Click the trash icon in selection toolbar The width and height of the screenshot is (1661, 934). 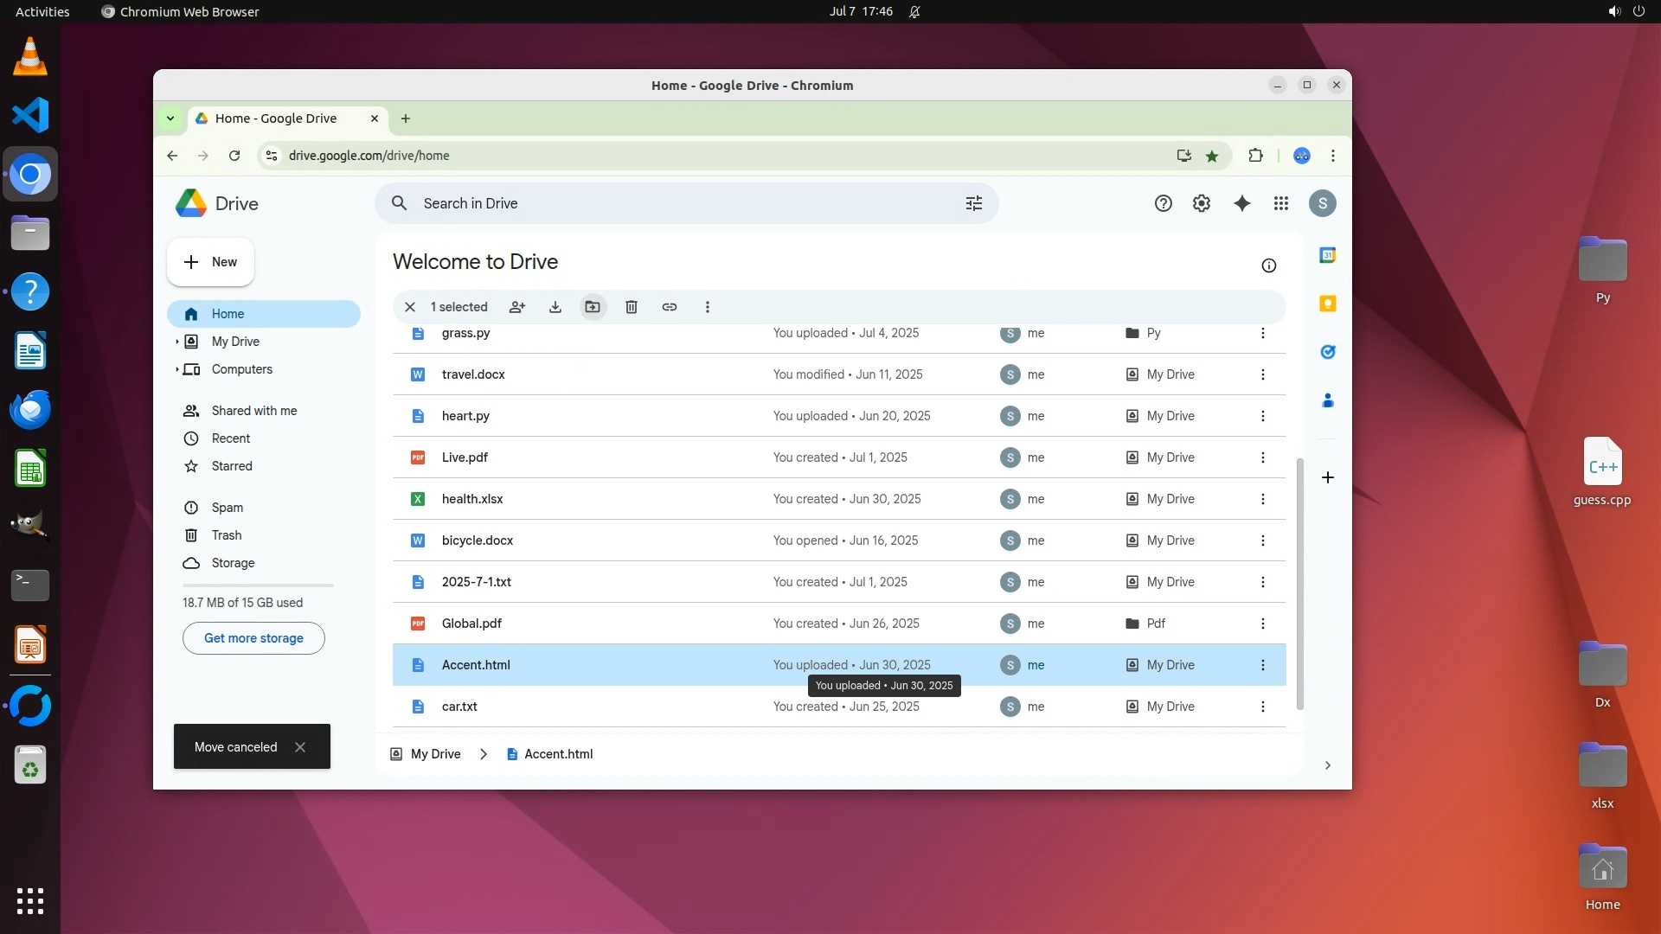pyautogui.click(x=632, y=307)
